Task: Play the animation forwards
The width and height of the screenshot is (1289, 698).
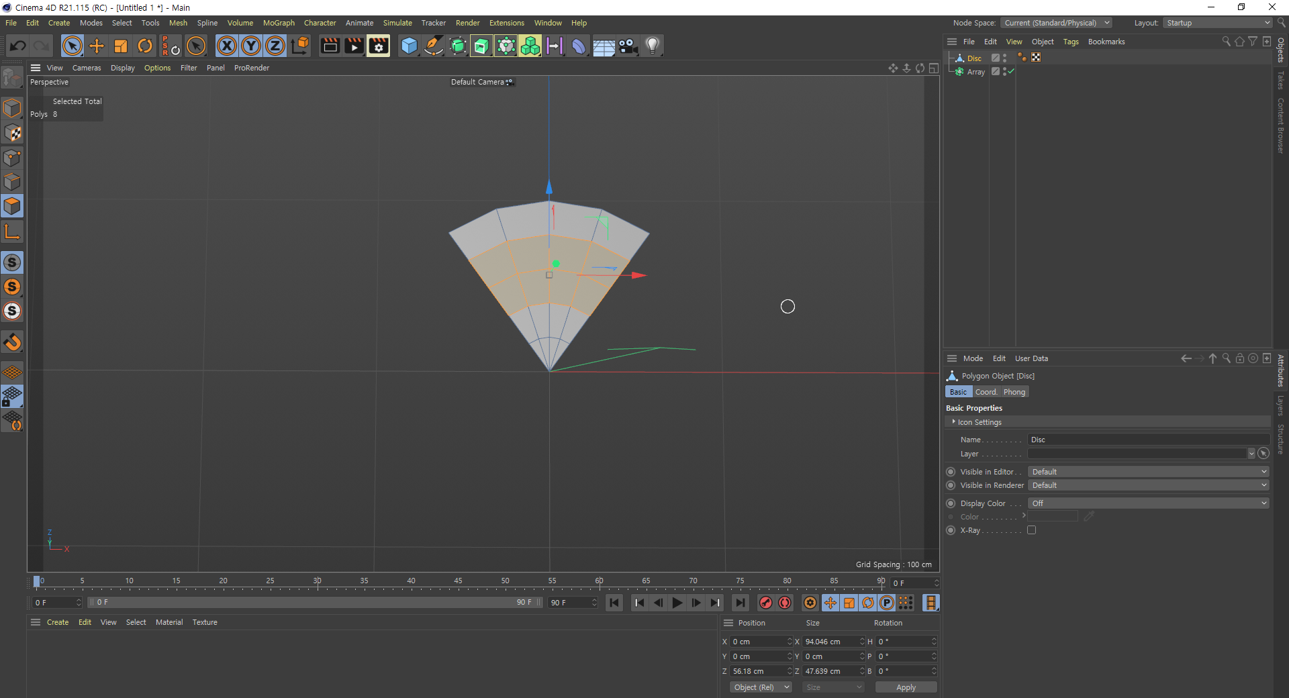Action: coord(677,603)
